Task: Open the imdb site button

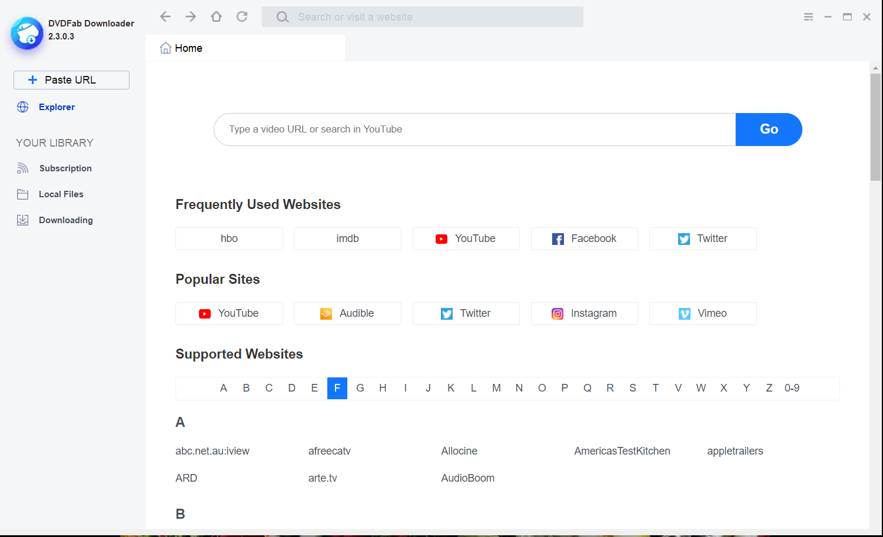Action: tap(347, 238)
